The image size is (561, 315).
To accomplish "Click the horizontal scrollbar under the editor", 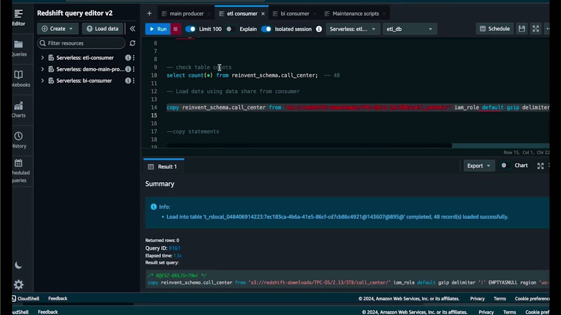I will (x=309, y=146).
